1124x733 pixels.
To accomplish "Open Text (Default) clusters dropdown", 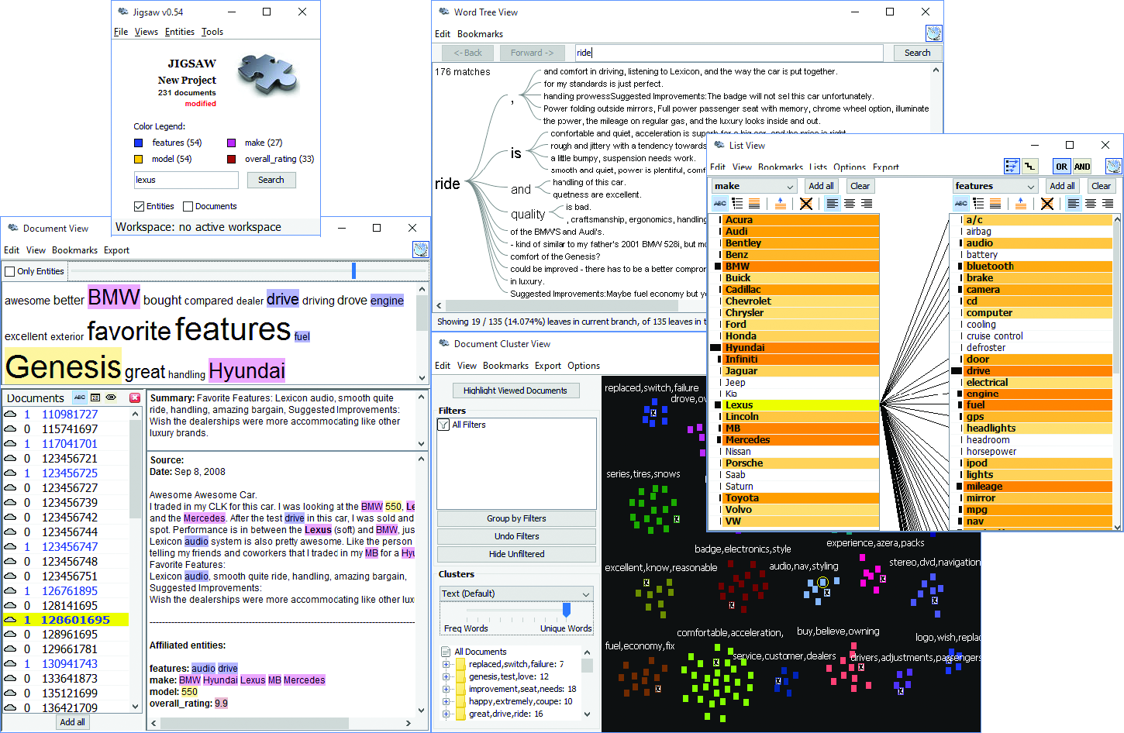I will (516, 594).
